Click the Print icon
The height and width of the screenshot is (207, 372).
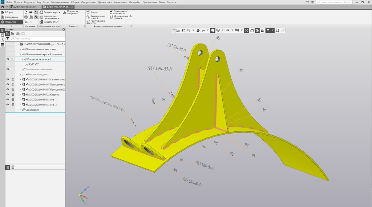[26, 17]
